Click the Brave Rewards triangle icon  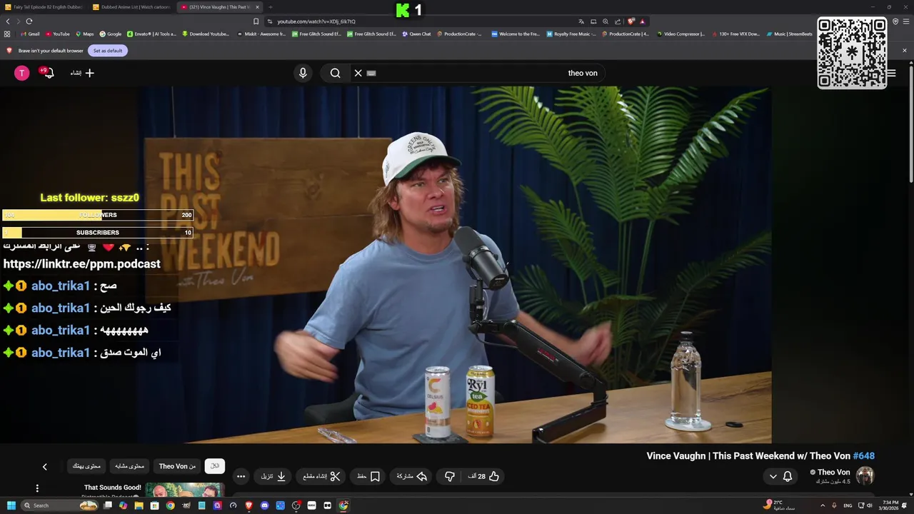pos(643,21)
